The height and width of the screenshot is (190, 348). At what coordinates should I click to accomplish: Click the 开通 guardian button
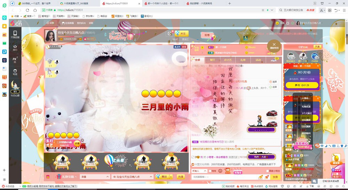point(317,47)
